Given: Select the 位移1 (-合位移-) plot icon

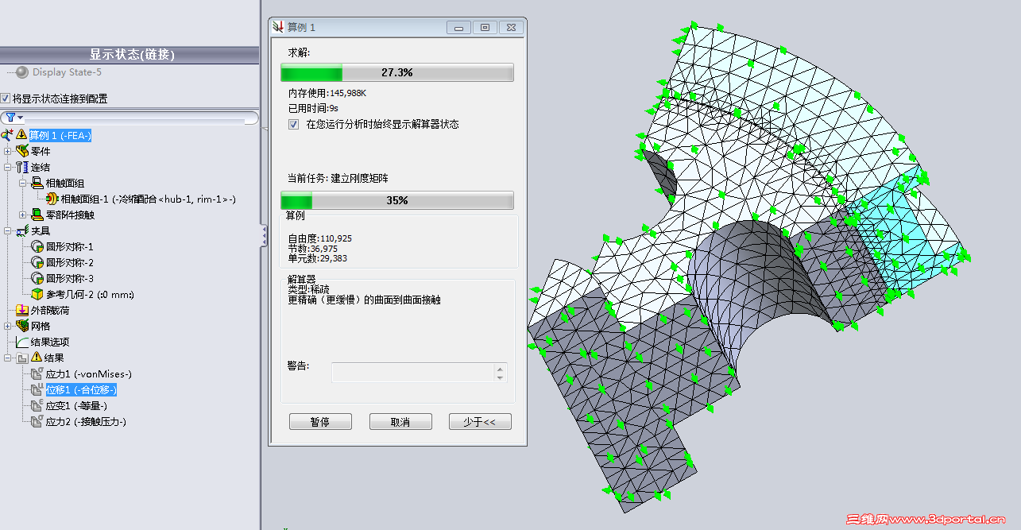Looking at the screenshot, I should (37, 389).
